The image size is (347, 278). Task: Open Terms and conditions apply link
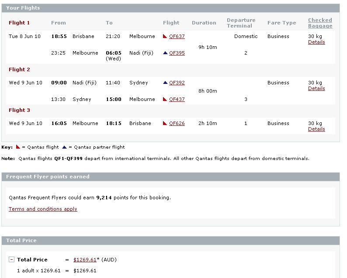point(43,209)
